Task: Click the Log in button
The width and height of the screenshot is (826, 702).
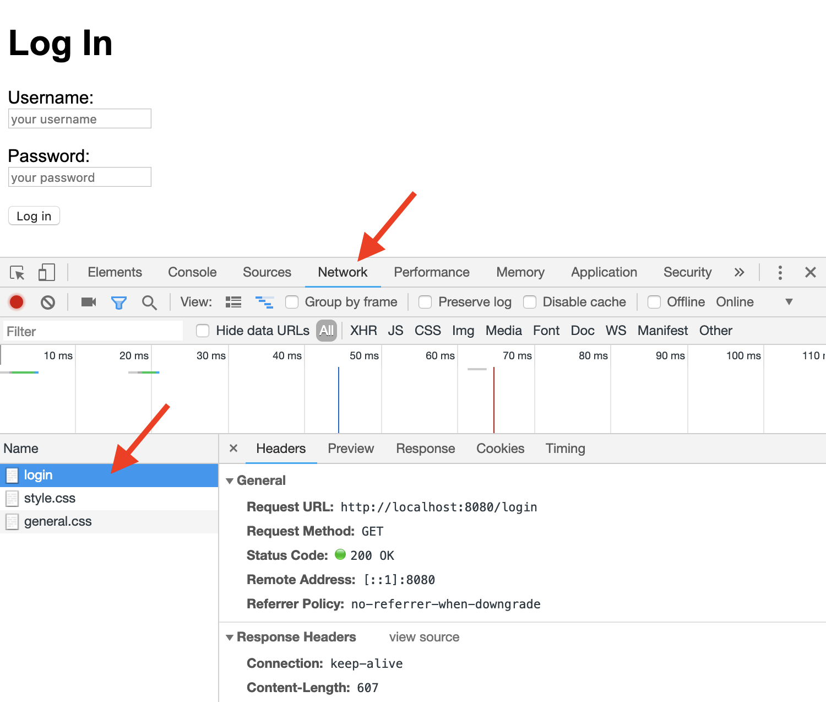Action: tap(34, 216)
